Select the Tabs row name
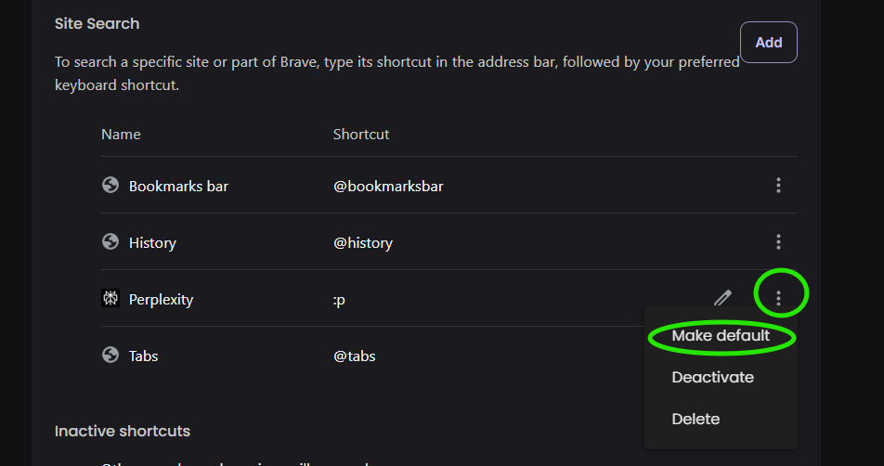Viewport: 884px width, 466px height. coord(143,356)
